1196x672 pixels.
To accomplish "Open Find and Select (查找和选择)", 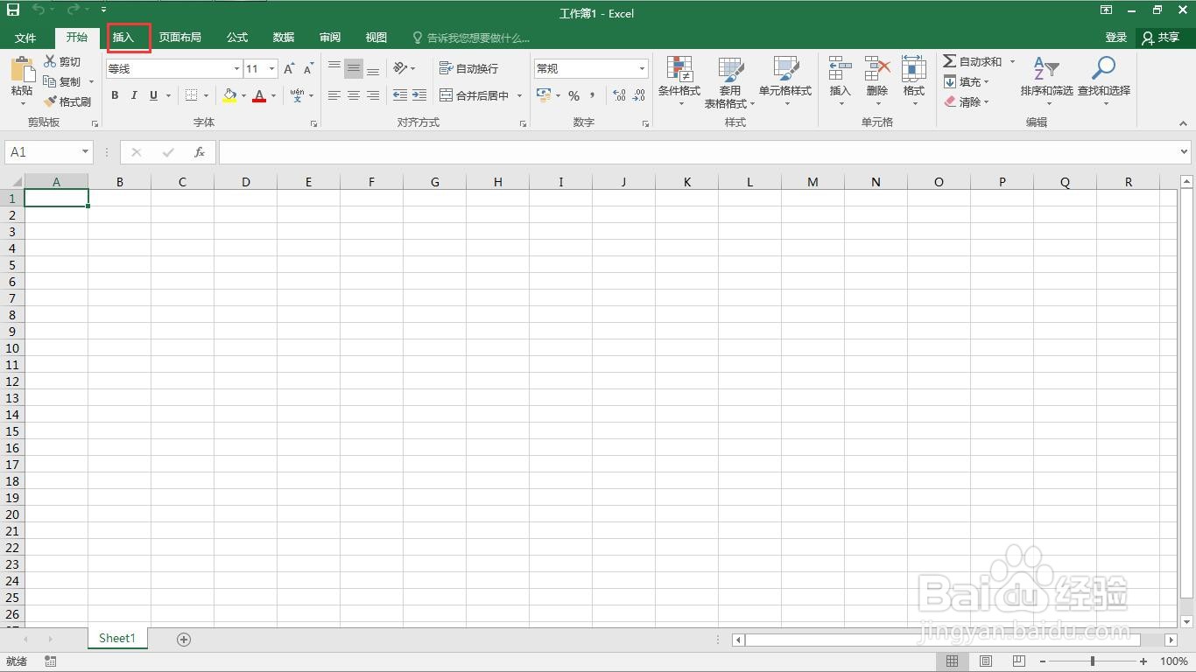I will coord(1104,81).
